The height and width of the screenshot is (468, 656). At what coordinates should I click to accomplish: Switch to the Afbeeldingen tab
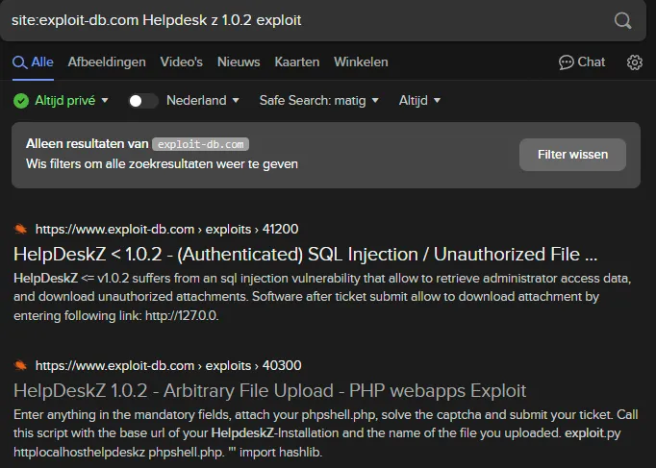107,62
